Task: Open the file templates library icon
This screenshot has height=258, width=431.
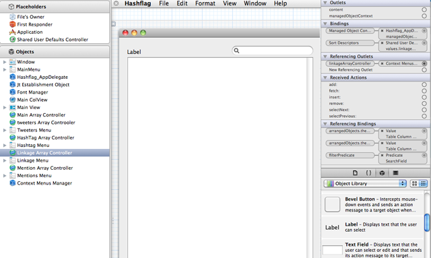Action: click(x=355, y=172)
